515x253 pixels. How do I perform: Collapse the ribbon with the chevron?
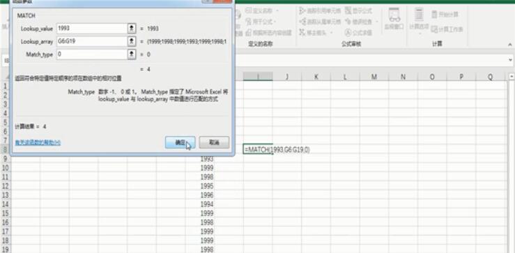510,45
